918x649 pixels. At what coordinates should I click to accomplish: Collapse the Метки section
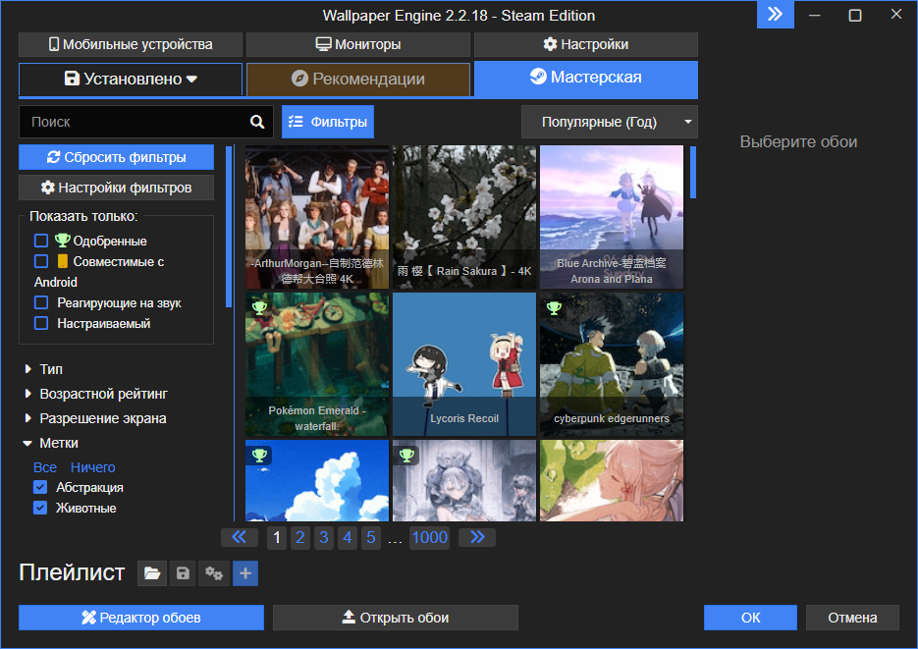pyautogui.click(x=51, y=443)
